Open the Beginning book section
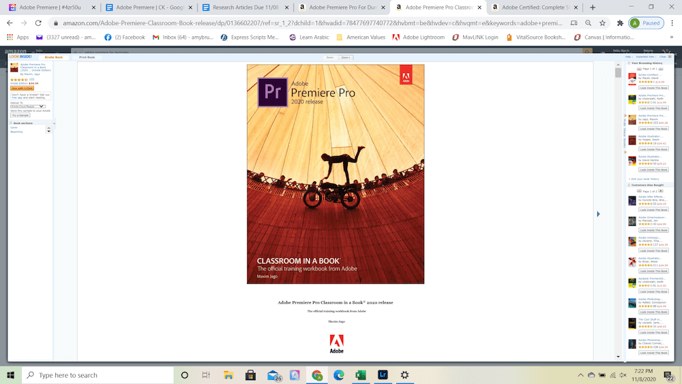Screen dimensions: 682x384 16,132
